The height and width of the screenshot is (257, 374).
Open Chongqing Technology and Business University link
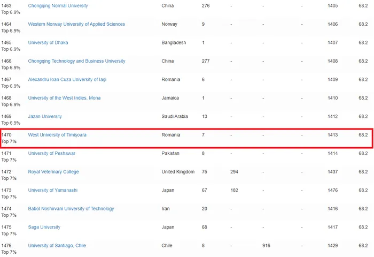(76, 61)
